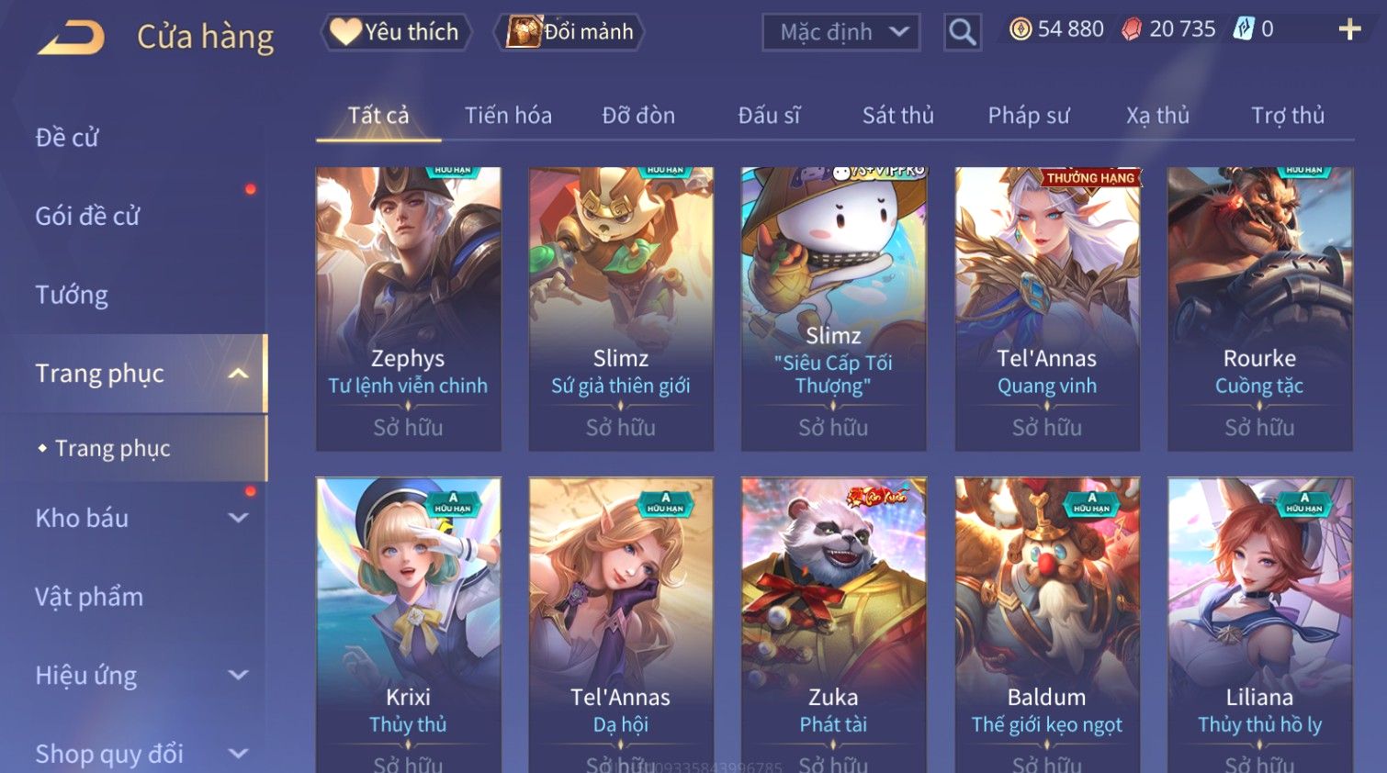Select the Tiến hóa tab
The image size is (1387, 773).
(508, 116)
